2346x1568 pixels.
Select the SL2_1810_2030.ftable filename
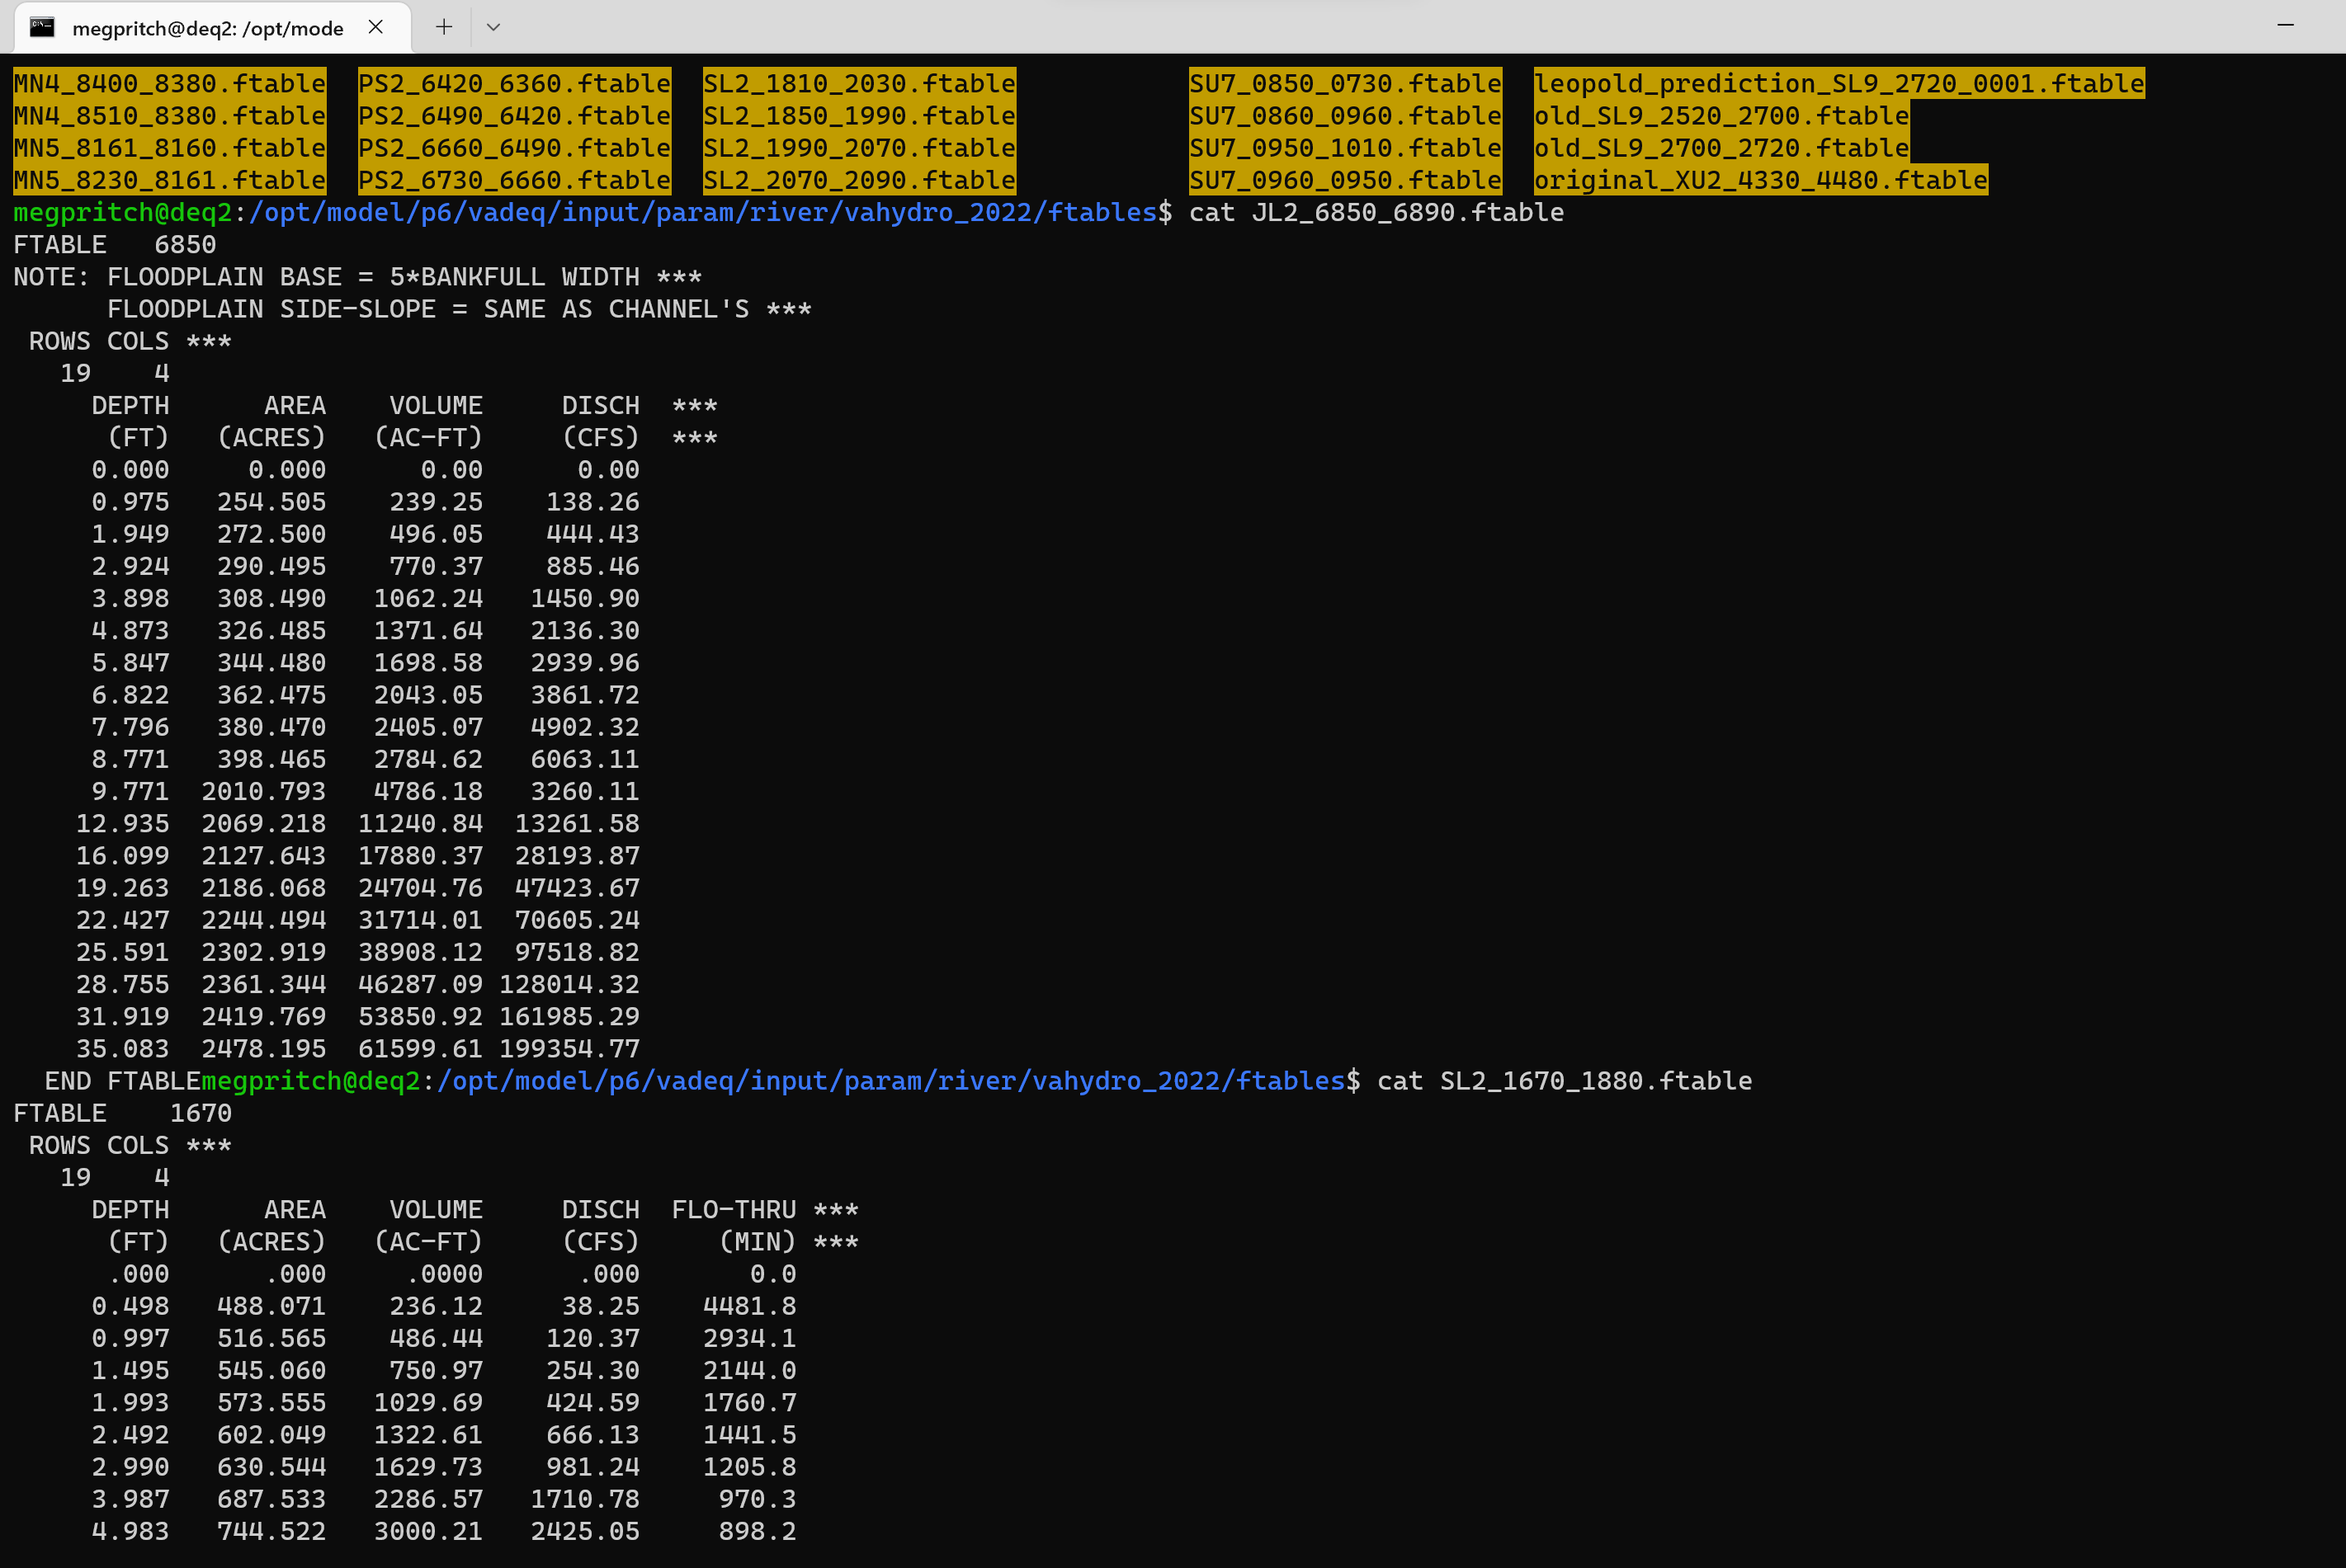pos(858,84)
